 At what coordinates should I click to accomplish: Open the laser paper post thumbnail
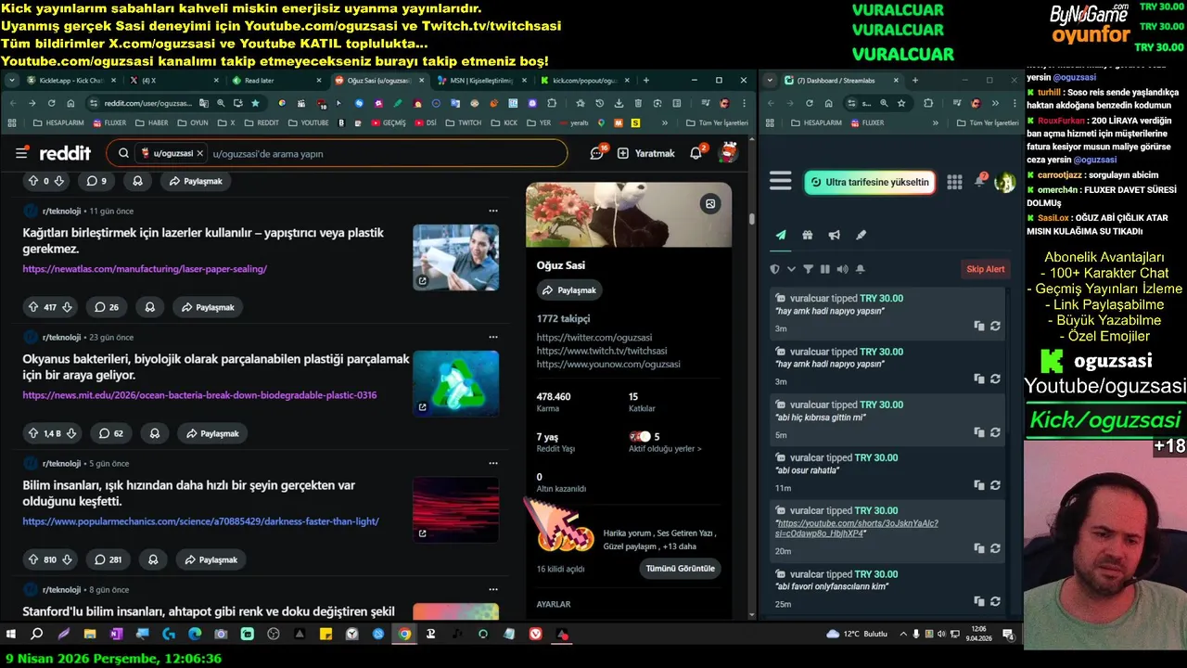point(455,257)
